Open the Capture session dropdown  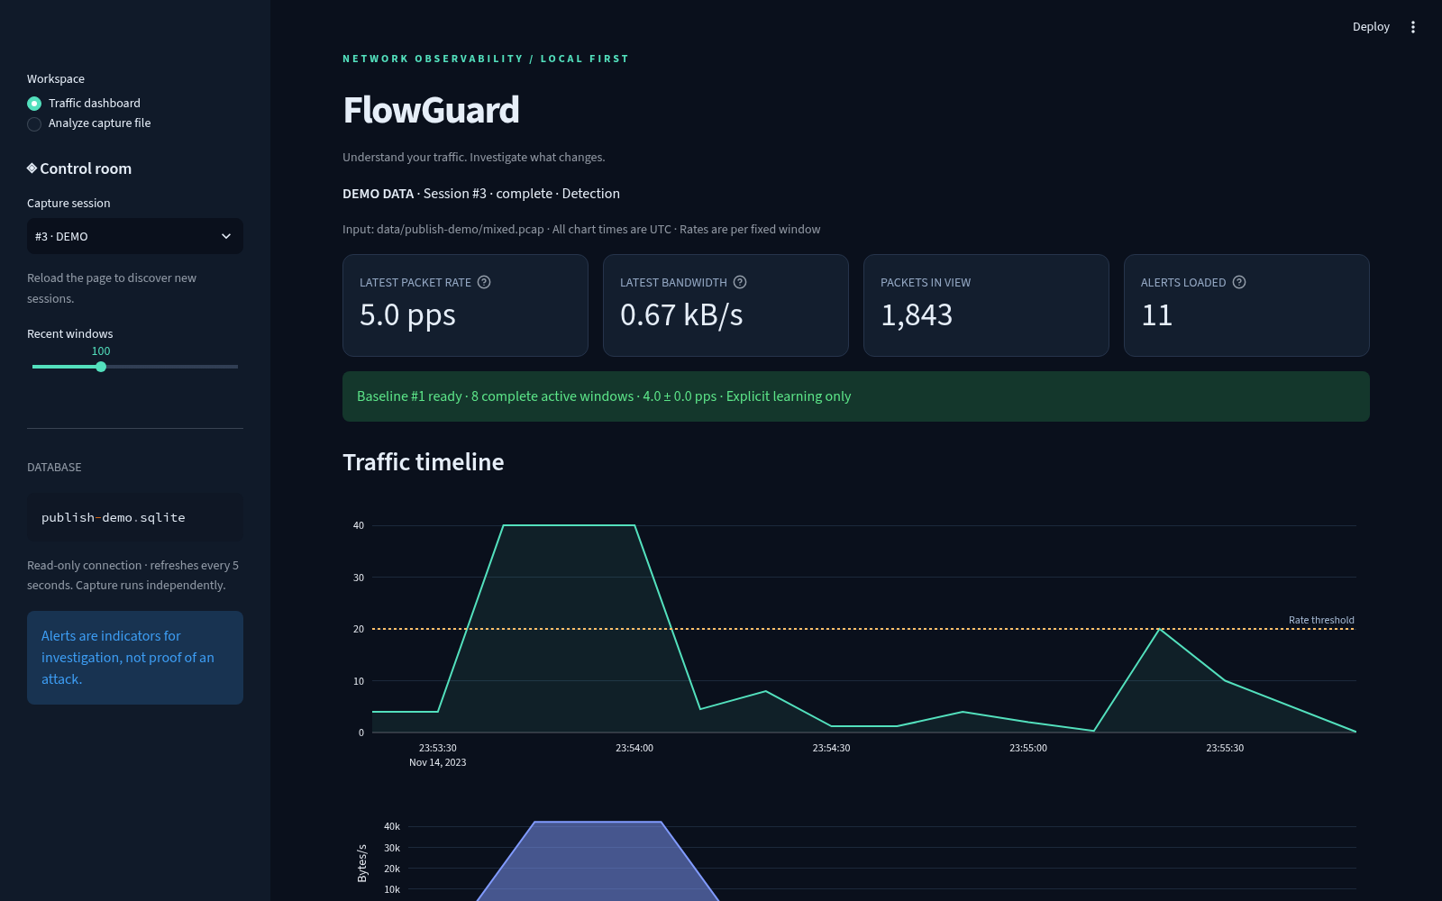135,236
